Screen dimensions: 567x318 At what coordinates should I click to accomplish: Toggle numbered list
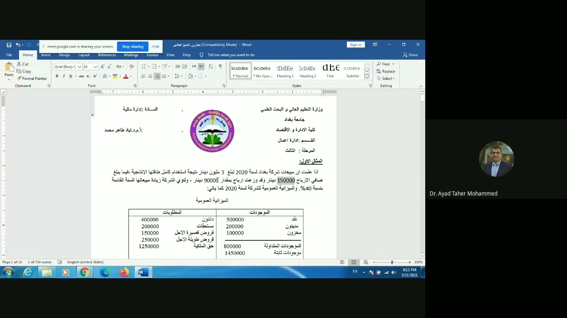(155, 67)
